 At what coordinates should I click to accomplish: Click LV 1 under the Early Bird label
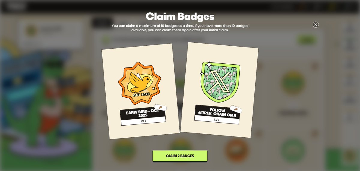tap(143, 121)
